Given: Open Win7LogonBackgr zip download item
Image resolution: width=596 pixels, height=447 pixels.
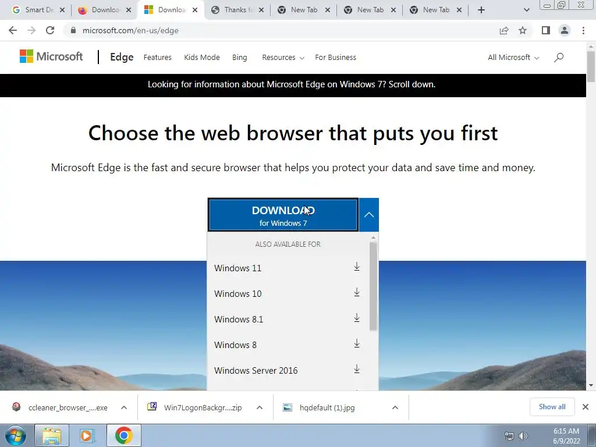Looking at the screenshot, I should (x=194, y=407).
